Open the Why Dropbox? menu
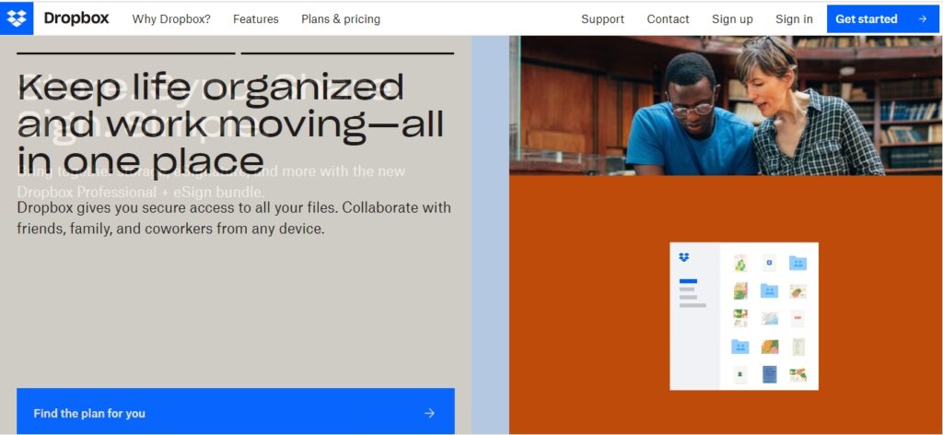The image size is (943, 435). 171,19
